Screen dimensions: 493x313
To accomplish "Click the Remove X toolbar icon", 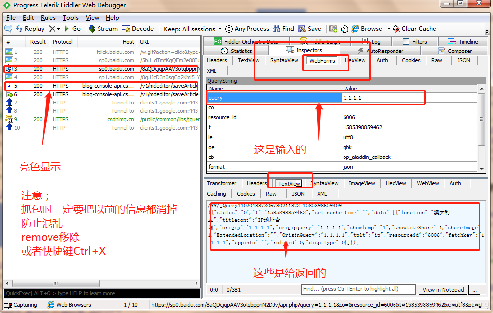I will pos(52,29).
